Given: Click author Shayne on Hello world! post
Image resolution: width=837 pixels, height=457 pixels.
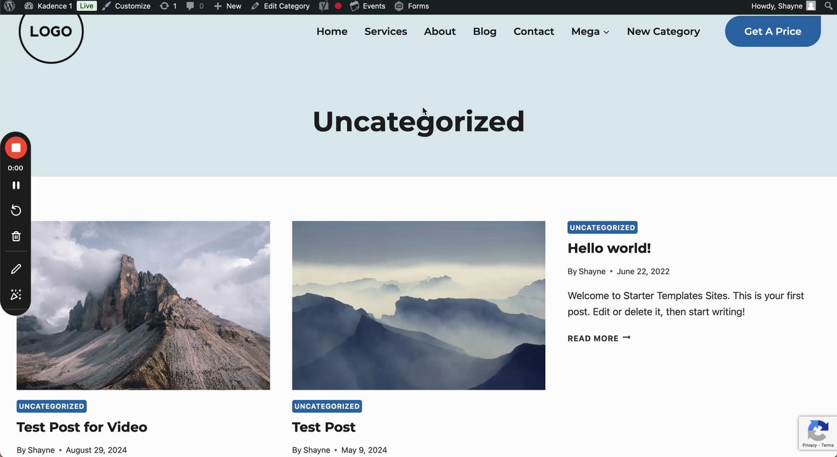Looking at the screenshot, I should click(x=592, y=271).
